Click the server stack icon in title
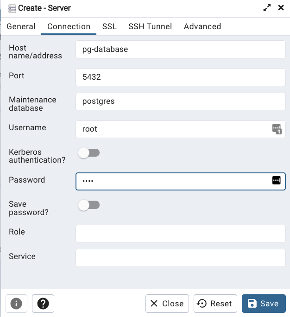The height and width of the screenshot is (317, 290). tap(12, 8)
